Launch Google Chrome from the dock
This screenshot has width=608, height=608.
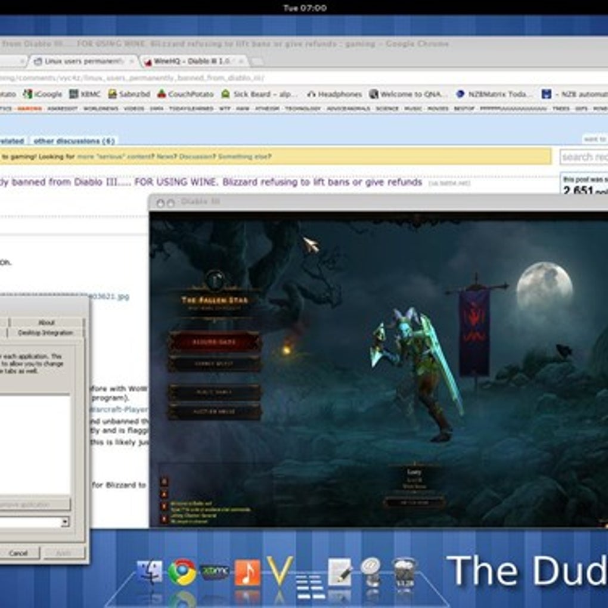182,572
